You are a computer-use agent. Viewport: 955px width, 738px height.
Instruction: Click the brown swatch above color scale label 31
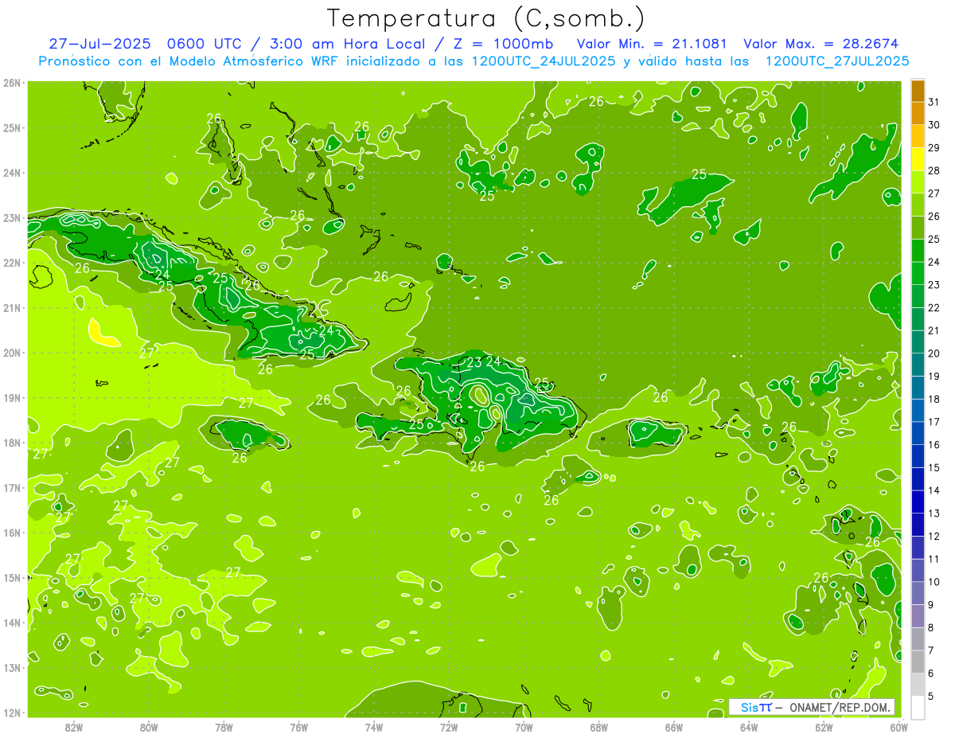(918, 90)
